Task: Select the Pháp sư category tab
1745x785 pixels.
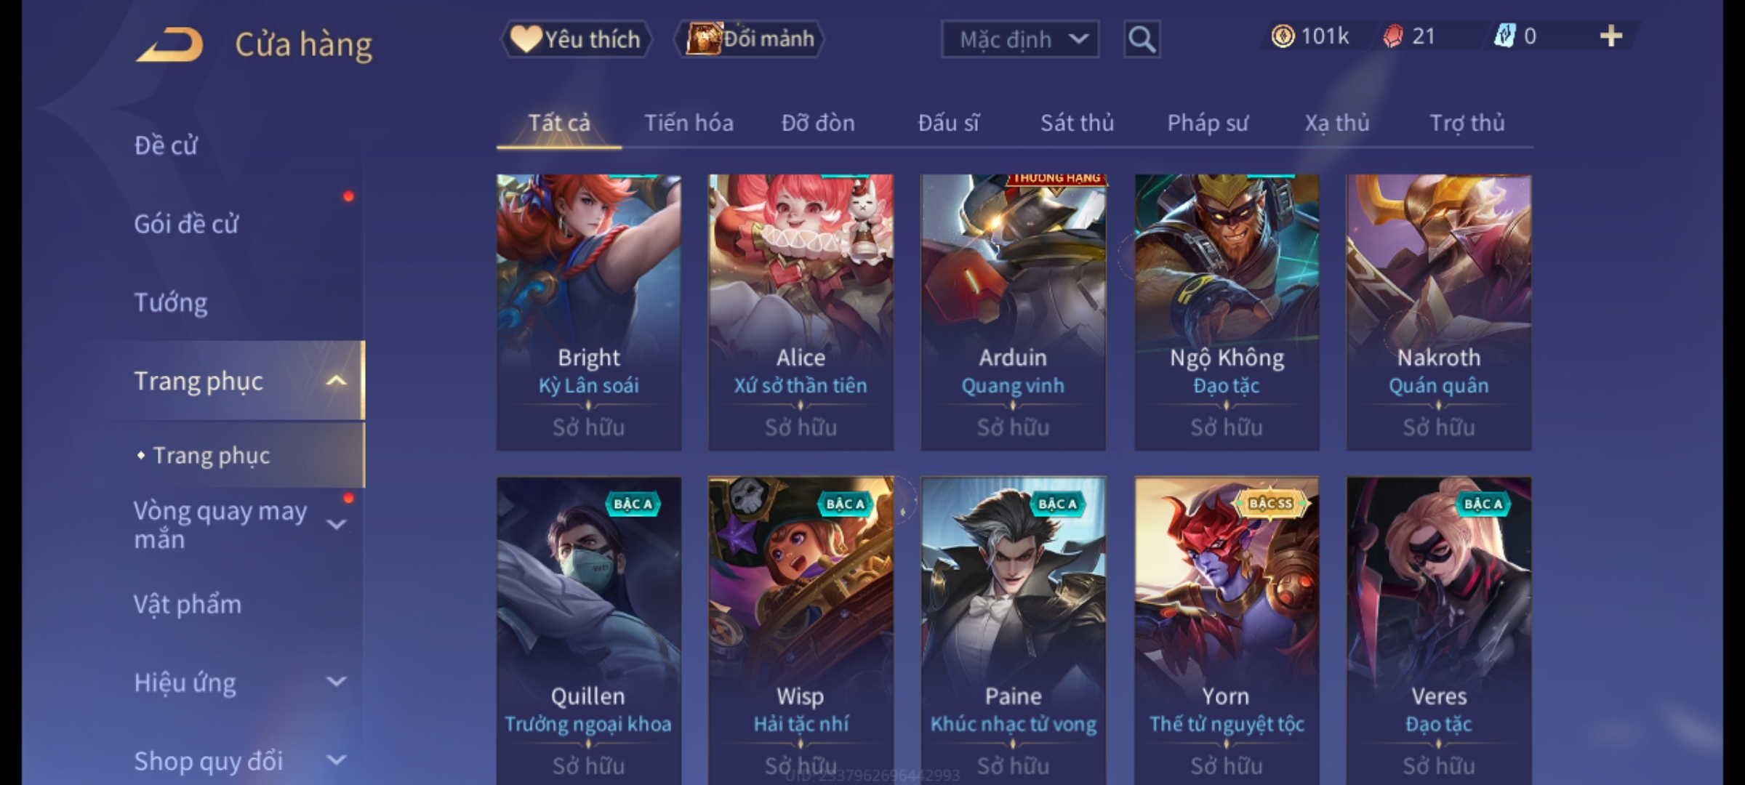Action: coord(1208,123)
